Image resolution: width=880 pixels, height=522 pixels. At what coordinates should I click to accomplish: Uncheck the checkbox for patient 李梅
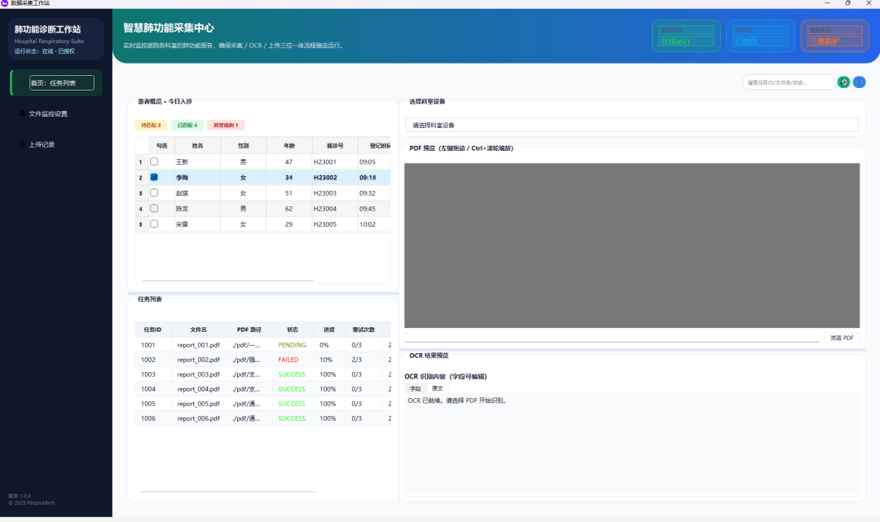(154, 177)
